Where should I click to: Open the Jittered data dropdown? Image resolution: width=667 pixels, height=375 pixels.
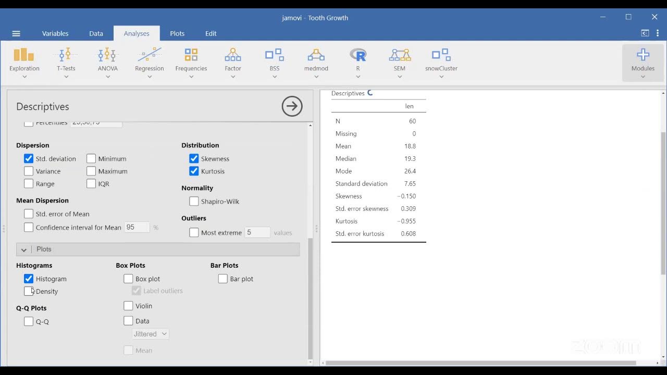pyautogui.click(x=151, y=334)
